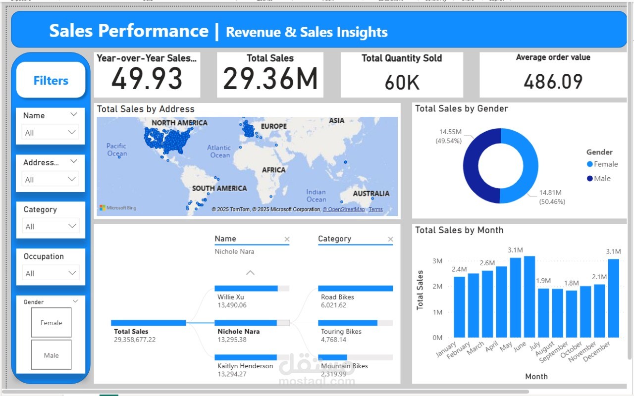Click the Filters panel button
The height and width of the screenshot is (396, 634).
(51, 80)
